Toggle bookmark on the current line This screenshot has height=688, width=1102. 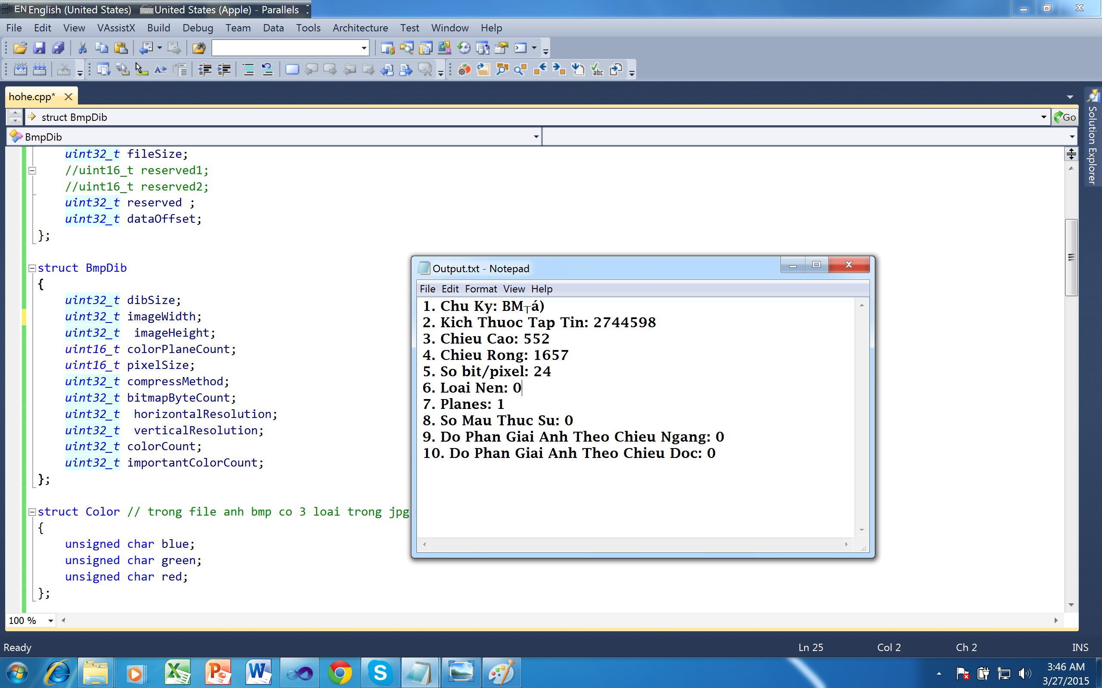[292, 70]
